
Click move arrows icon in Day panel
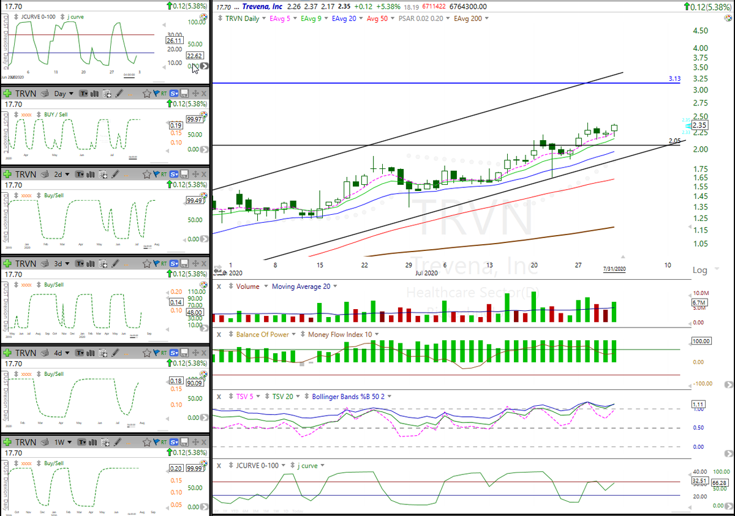[x=195, y=94]
